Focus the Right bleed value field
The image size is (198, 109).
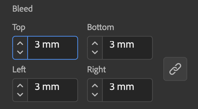point(127,90)
